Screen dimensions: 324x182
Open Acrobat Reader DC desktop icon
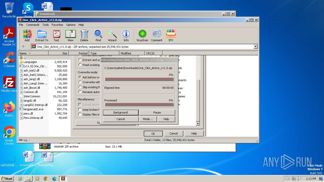(9, 37)
